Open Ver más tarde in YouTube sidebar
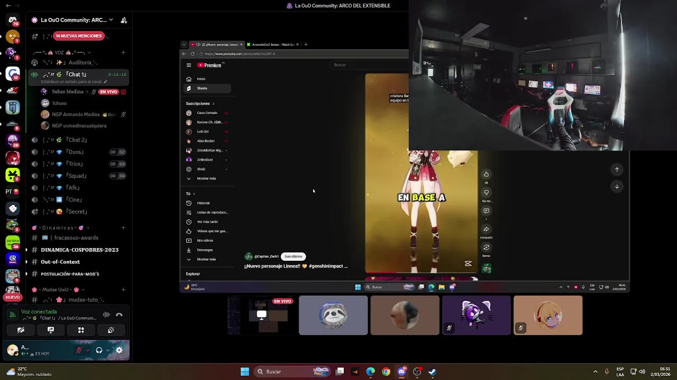677x380 pixels. (206, 222)
